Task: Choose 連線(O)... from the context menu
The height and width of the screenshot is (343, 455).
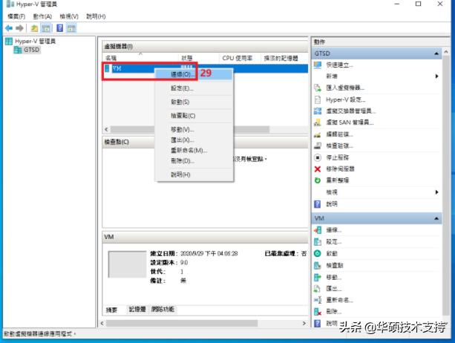Action: point(194,74)
